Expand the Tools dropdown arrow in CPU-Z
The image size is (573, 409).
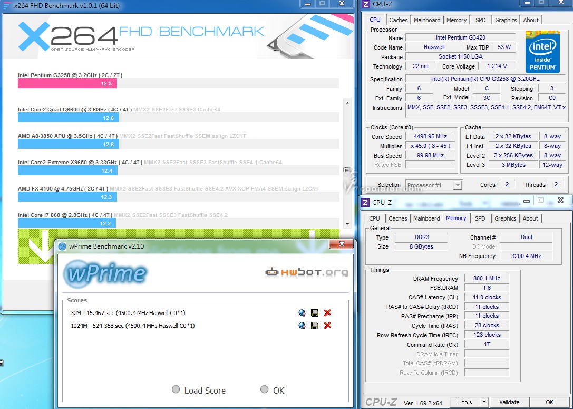pos(484,402)
